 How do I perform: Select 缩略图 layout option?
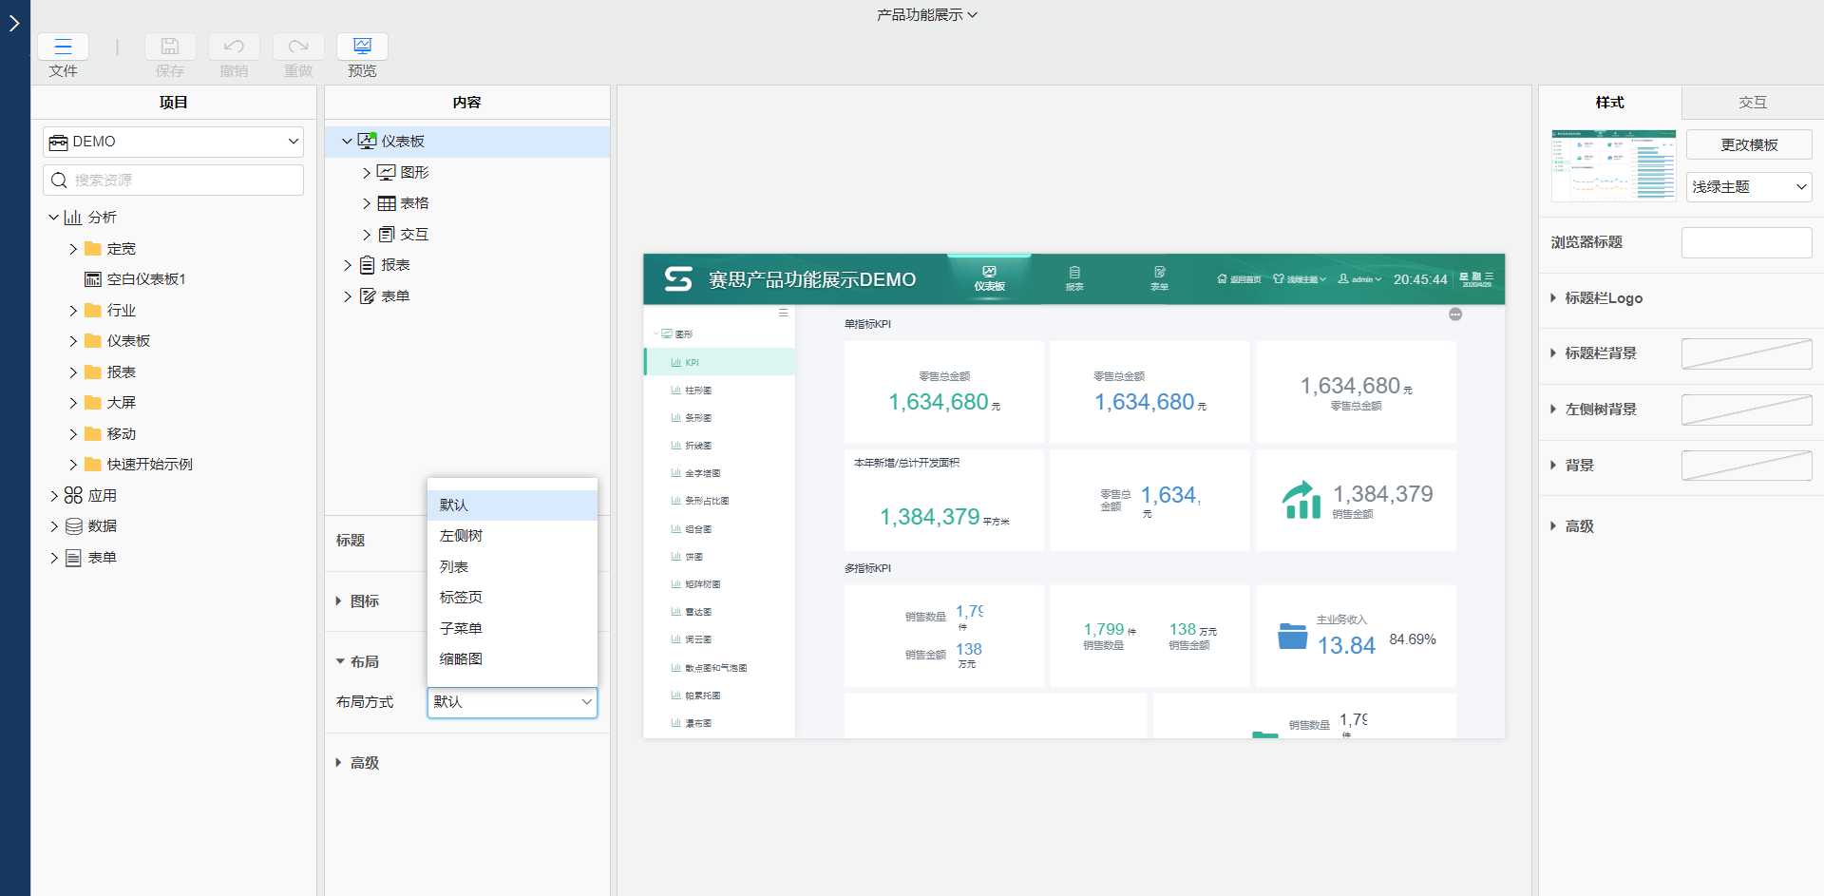point(461,659)
